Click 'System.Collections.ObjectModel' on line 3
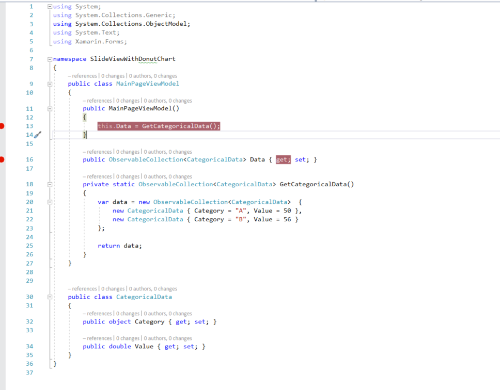The width and height of the screenshot is (500, 390). point(131,24)
